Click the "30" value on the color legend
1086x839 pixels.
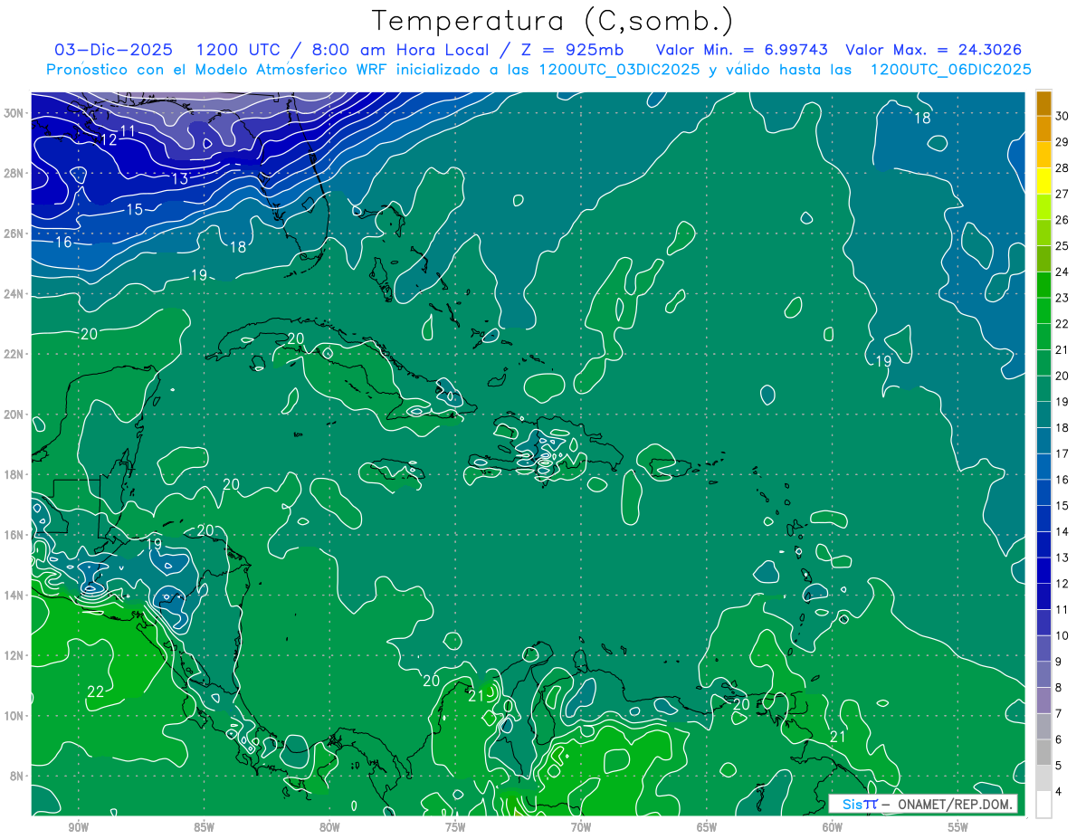coord(1062,116)
